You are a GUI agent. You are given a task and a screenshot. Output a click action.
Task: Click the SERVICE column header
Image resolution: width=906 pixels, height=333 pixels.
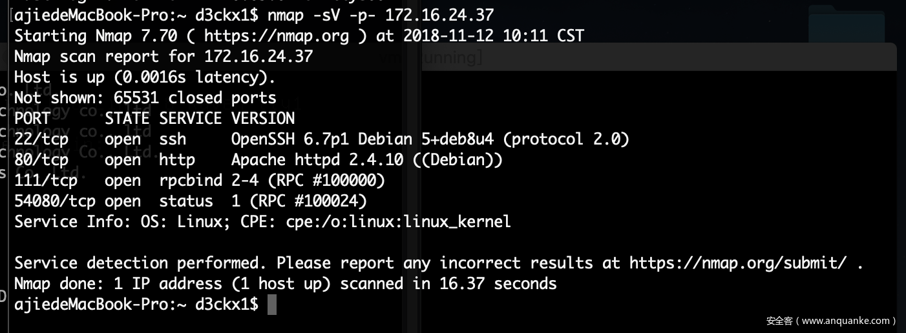(191, 119)
